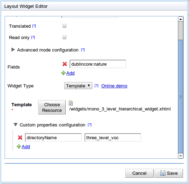Click the template file document icon

71,103
